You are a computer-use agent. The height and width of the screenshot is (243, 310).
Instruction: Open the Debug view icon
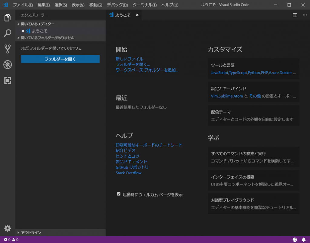[8, 64]
